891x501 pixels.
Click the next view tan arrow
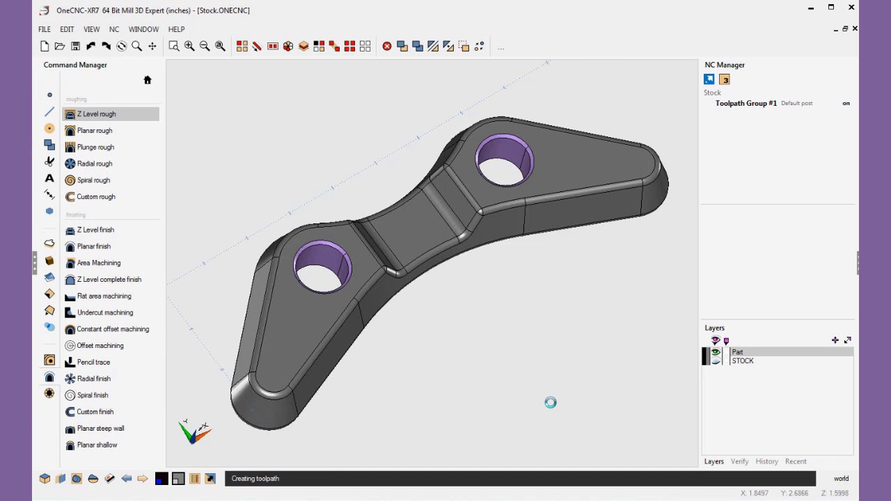pyautogui.click(x=142, y=479)
